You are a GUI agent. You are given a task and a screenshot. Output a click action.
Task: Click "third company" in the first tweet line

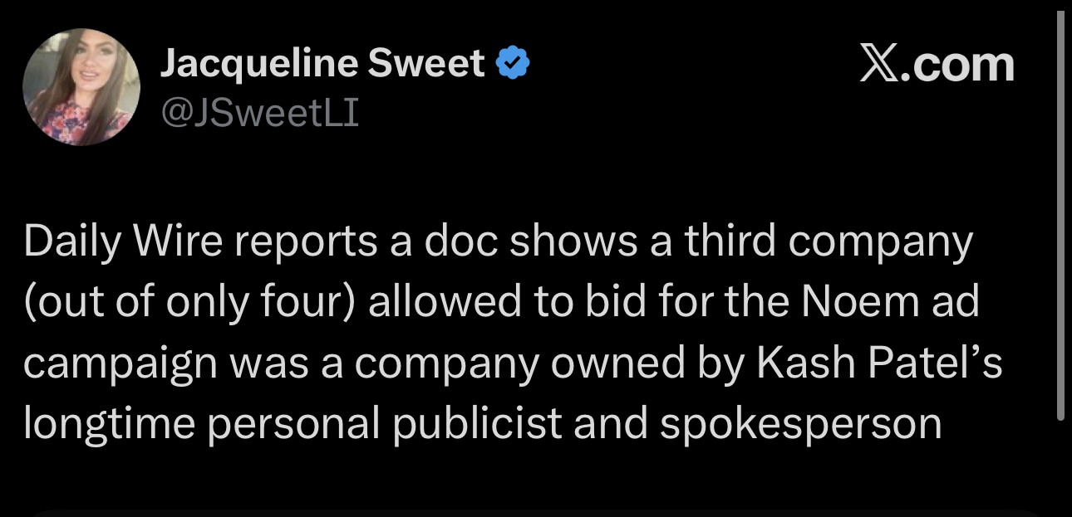click(x=829, y=241)
